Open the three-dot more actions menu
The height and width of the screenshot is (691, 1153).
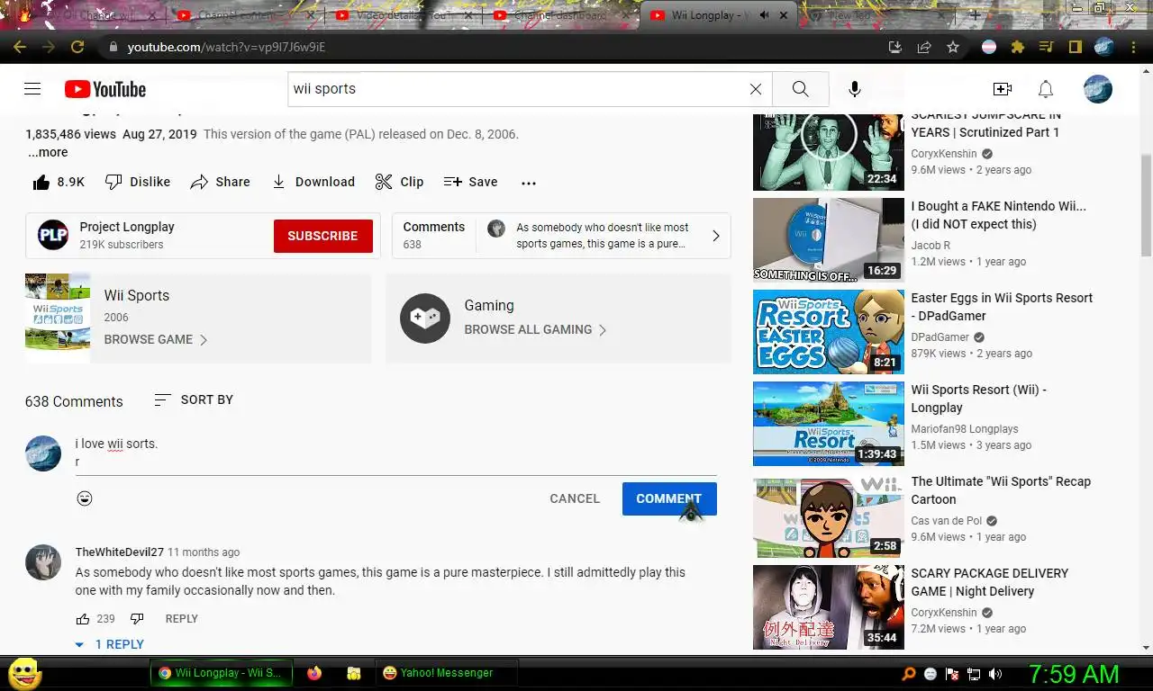point(529,183)
